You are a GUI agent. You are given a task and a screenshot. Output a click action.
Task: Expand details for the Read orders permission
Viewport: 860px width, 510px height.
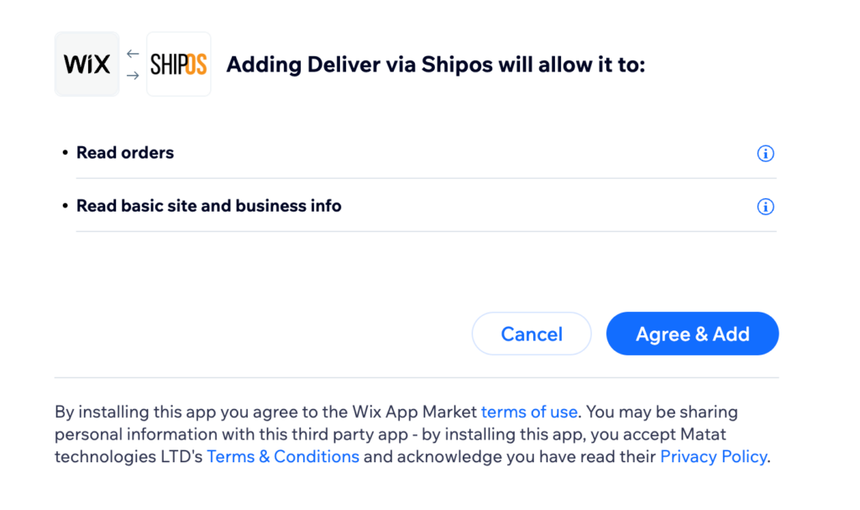tap(765, 153)
